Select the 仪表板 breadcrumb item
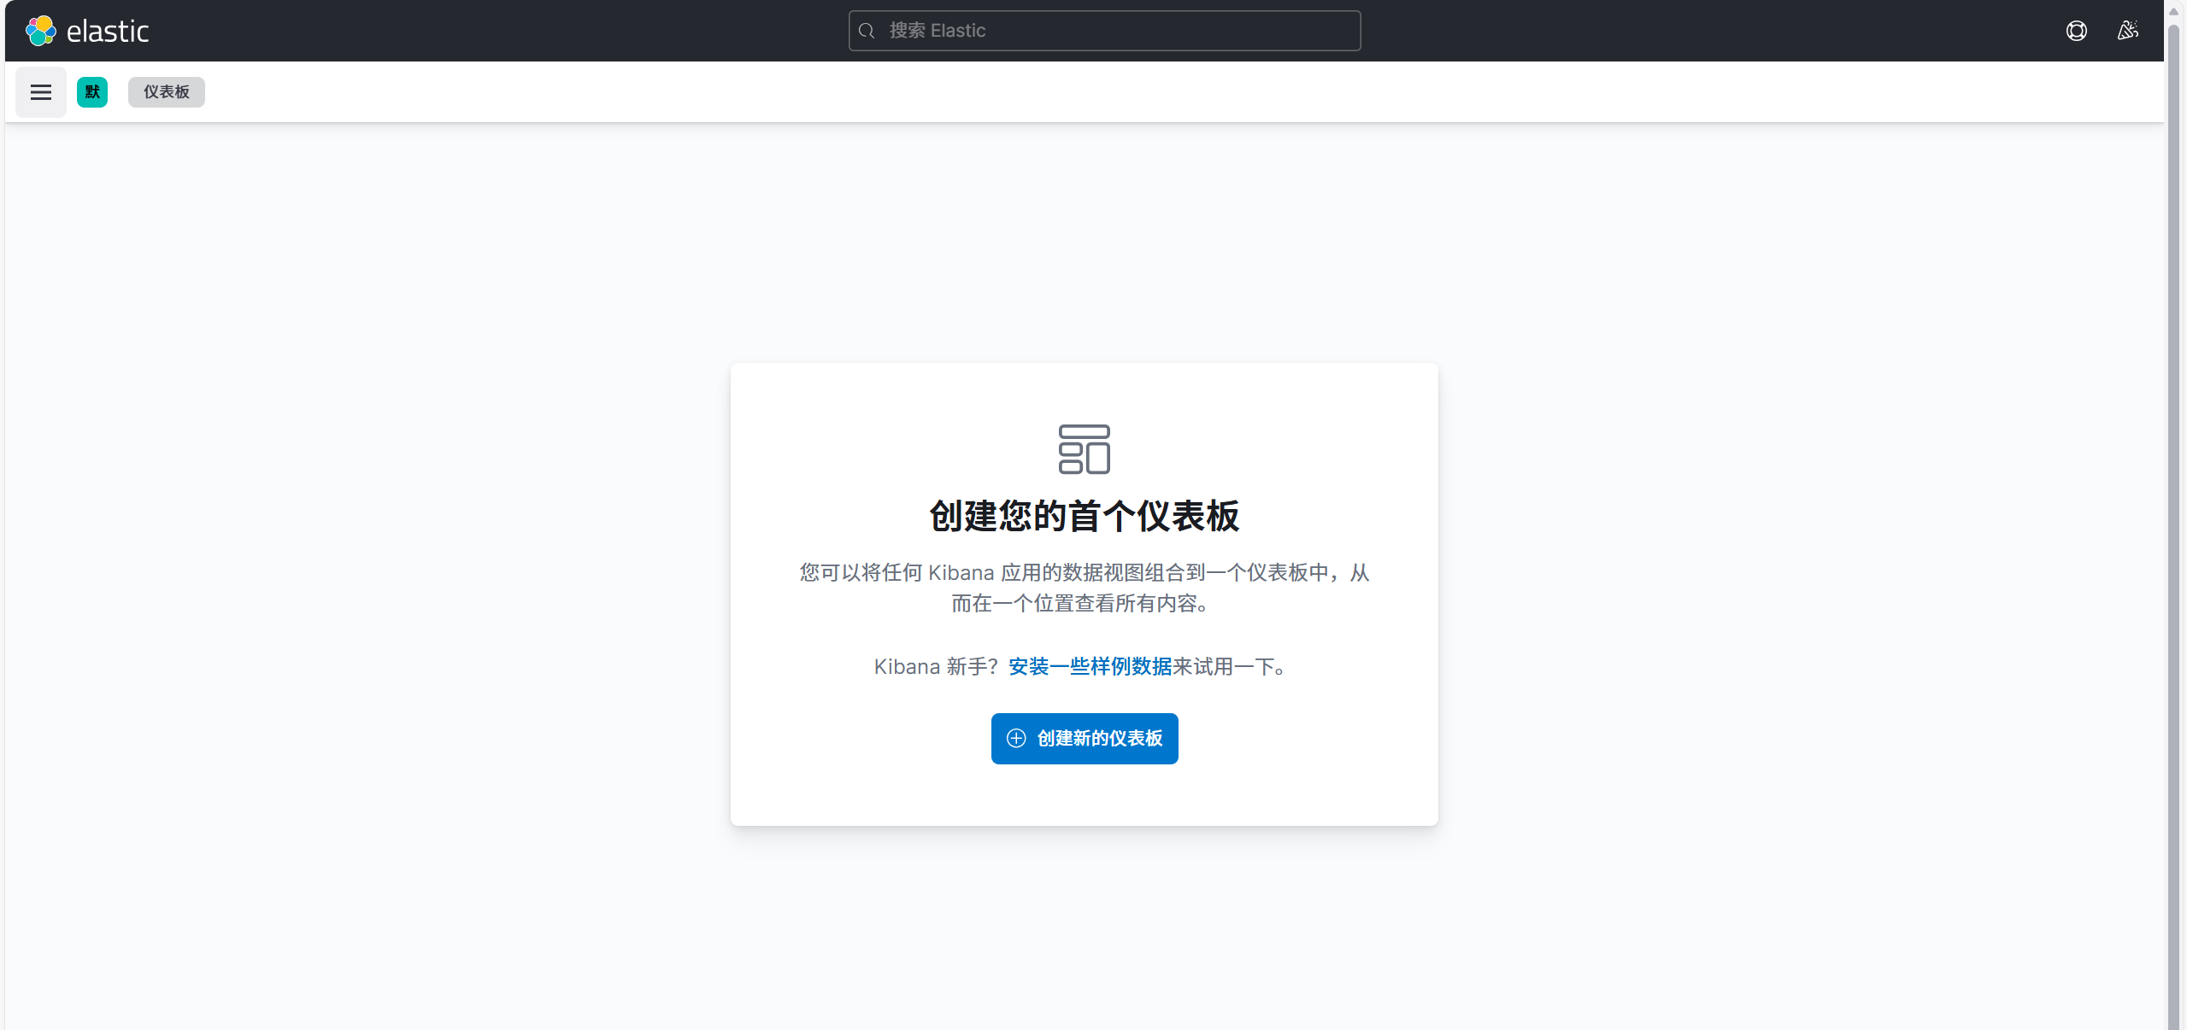The image size is (2187, 1030). [x=167, y=92]
